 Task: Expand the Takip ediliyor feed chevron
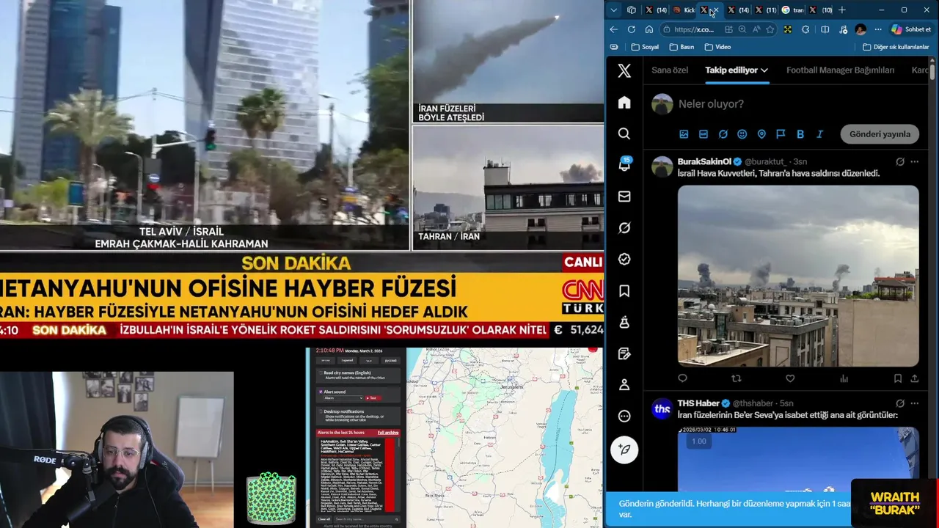click(x=764, y=70)
